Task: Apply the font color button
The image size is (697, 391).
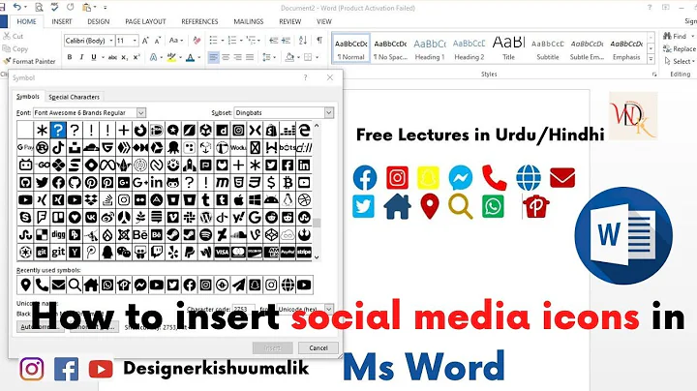Action: 191,57
